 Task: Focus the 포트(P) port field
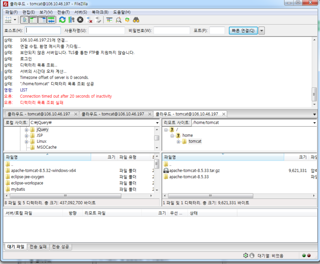(217, 30)
